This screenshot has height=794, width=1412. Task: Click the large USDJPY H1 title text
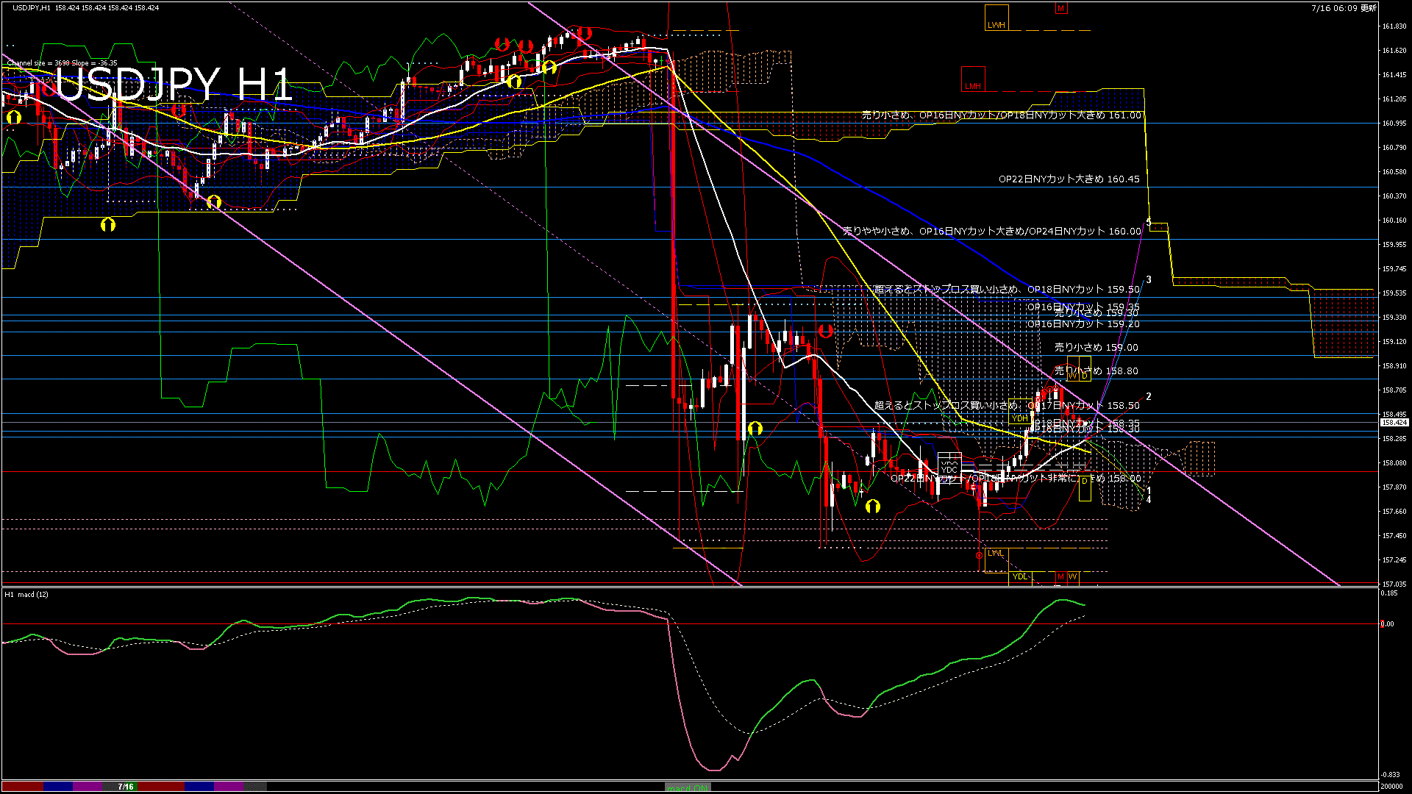click(174, 85)
